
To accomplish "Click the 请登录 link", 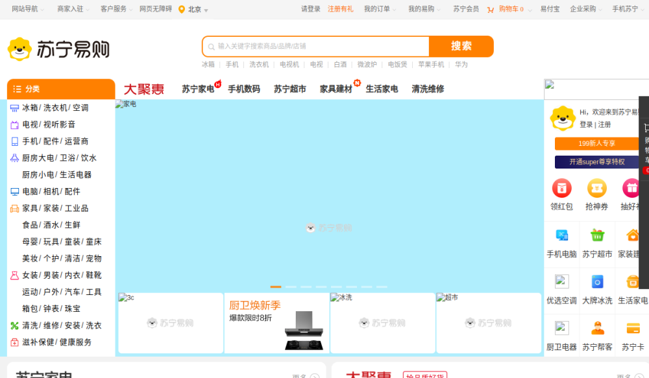I will 311,9.
